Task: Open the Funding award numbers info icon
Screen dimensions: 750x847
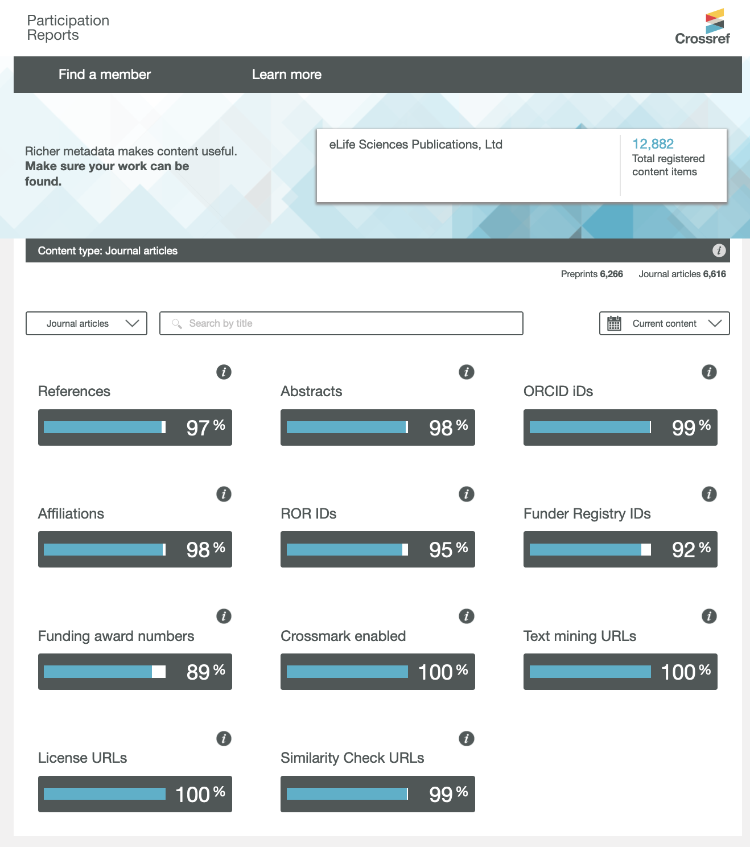Action: click(x=224, y=616)
